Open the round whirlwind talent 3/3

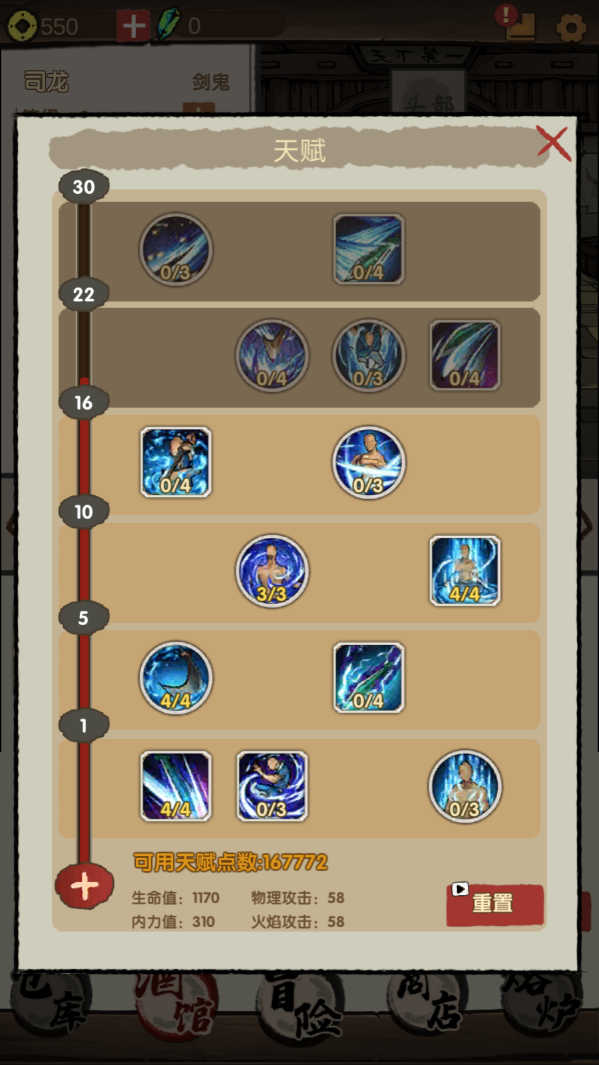(272, 571)
